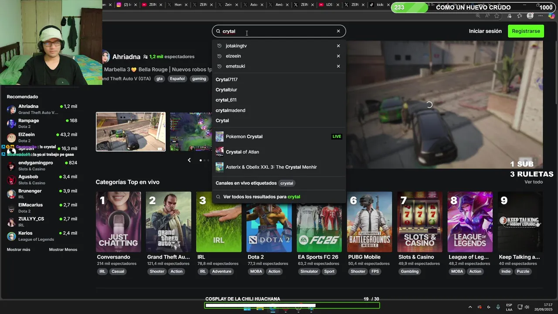Click the gaming tag under Ahriadna
558x314 pixels.
pos(199,78)
